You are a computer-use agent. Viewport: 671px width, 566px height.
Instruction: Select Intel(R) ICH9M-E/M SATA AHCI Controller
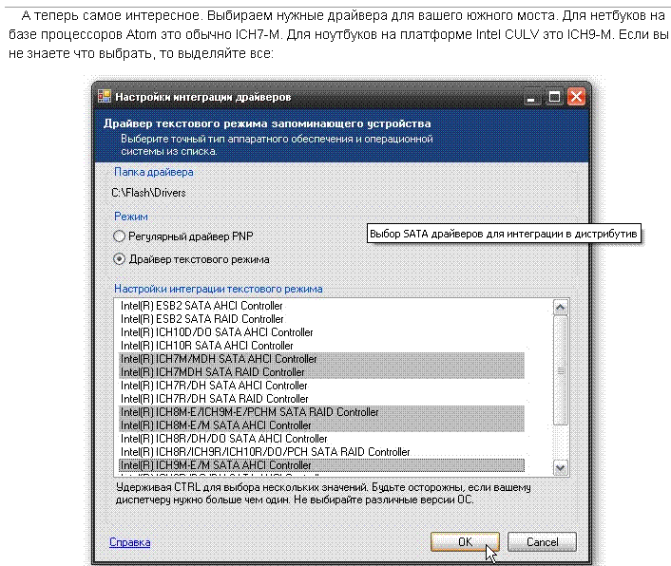(321, 465)
